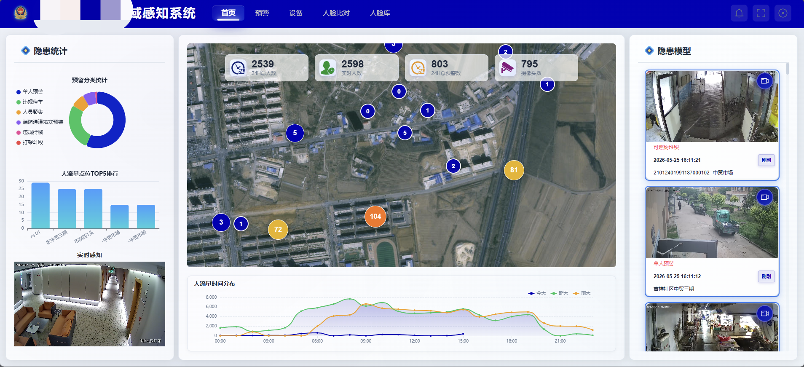Click the circled X exit icon in the header
804x367 pixels.
[783, 13]
